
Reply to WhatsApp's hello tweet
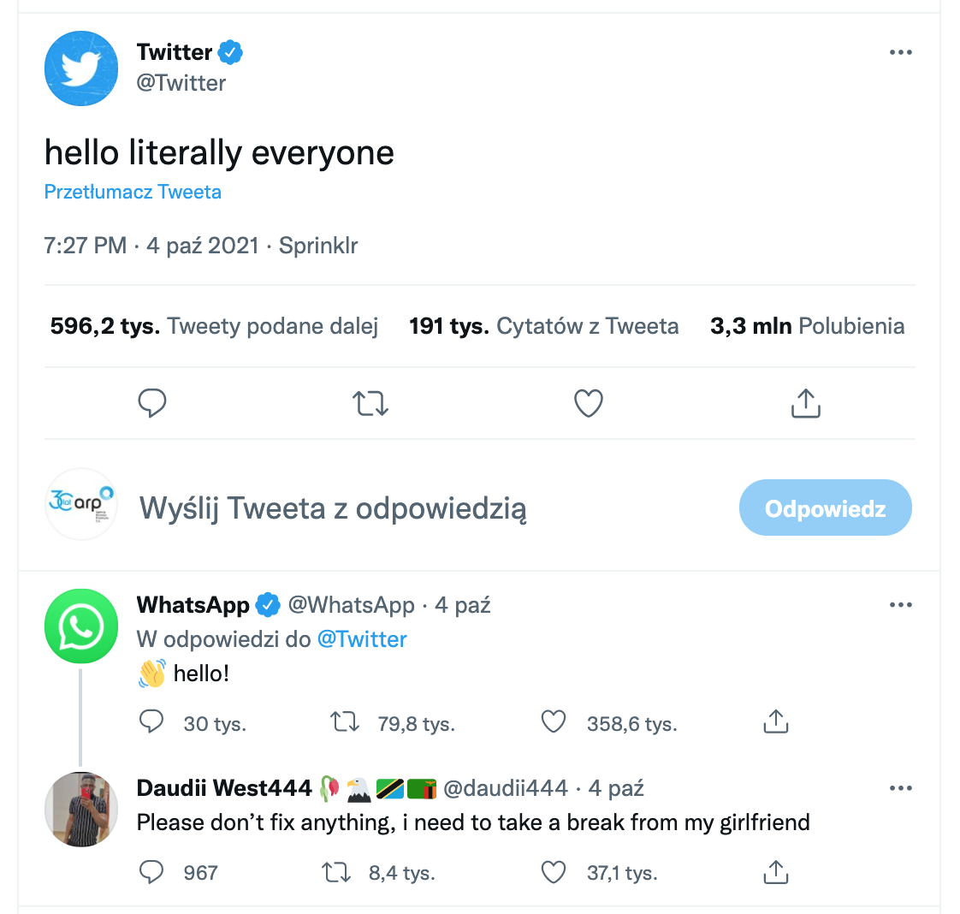coord(151,722)
